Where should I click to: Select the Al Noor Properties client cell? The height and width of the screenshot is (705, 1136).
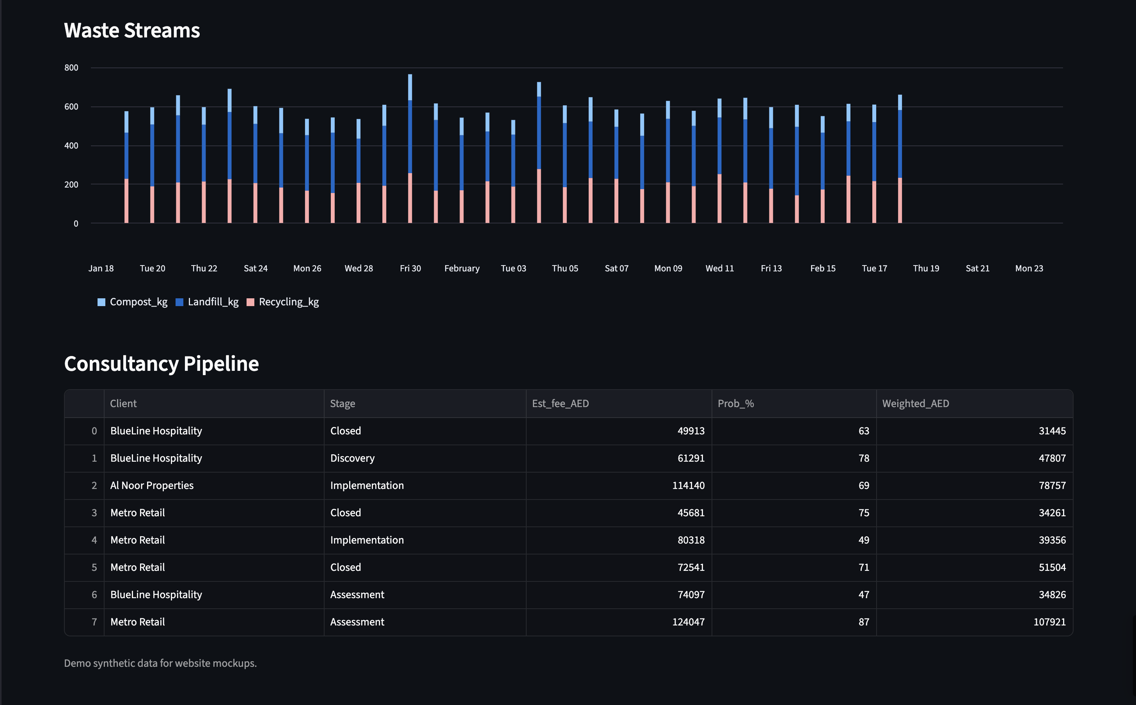pos(152,485)
